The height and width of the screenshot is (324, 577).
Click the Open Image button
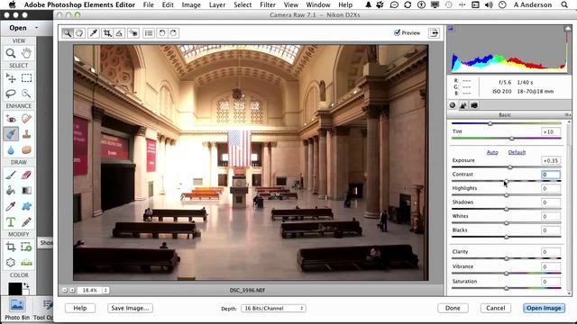(x=544, y=308)
